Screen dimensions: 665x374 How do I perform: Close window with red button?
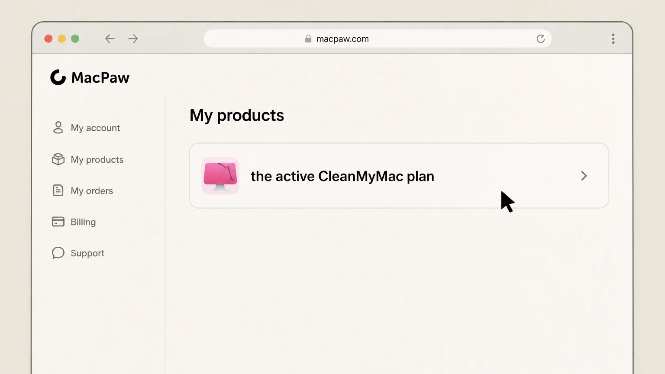48,39
